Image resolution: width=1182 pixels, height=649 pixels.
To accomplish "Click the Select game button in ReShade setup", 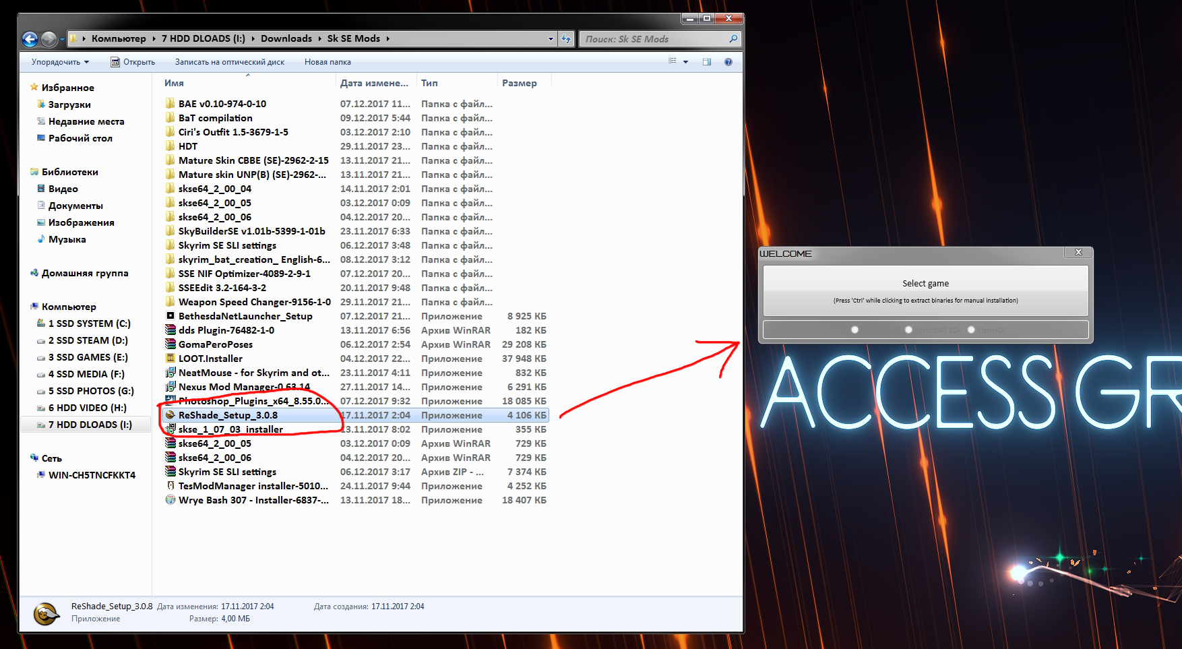I will [x=925, y=290].
